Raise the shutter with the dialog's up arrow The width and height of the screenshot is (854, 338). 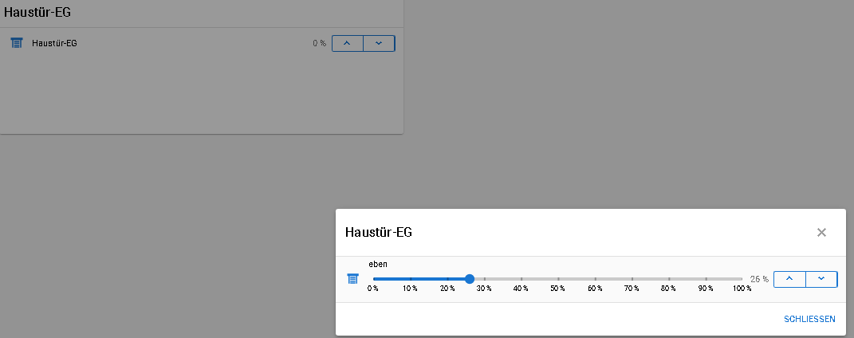[x=789, y=279]
